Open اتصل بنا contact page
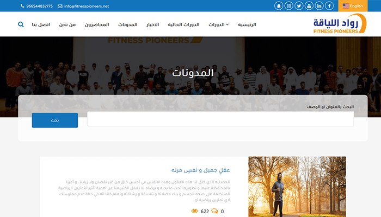The width and height of the screenshot is (381, 217). (x=41, y=24)
